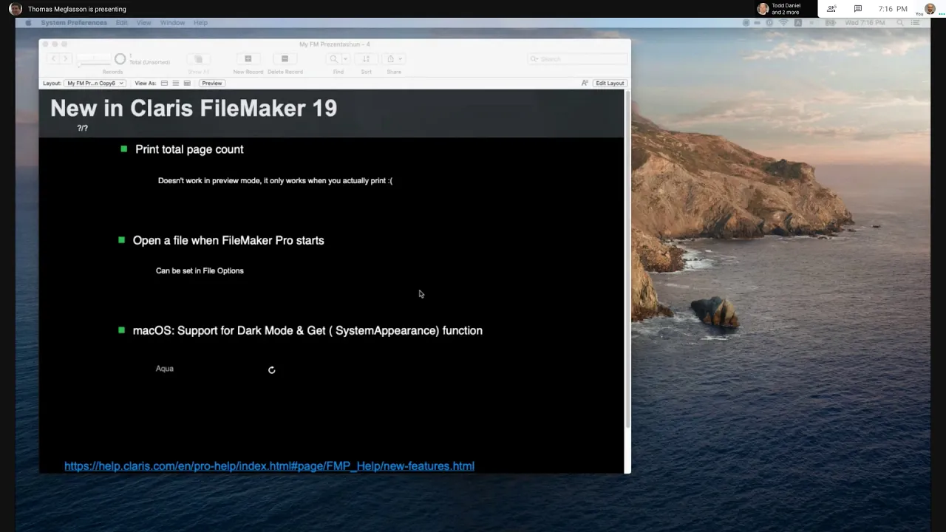
Task: Open Spotlight search icon
Action: tap(899, 23)
